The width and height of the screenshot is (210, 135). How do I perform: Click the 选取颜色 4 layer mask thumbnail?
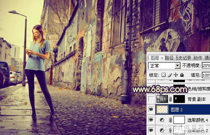point(179,120)
